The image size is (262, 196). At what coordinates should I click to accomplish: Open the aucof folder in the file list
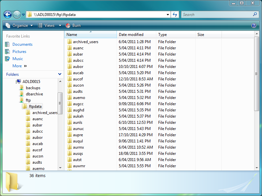pyautogui.click(x=78, y=79)
